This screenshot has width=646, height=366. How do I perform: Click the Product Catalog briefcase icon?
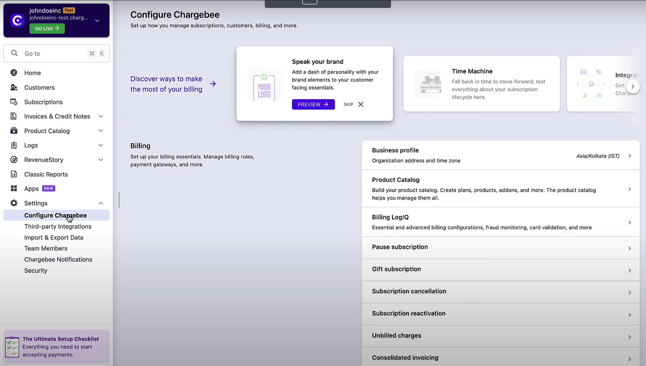coord(14,131)
